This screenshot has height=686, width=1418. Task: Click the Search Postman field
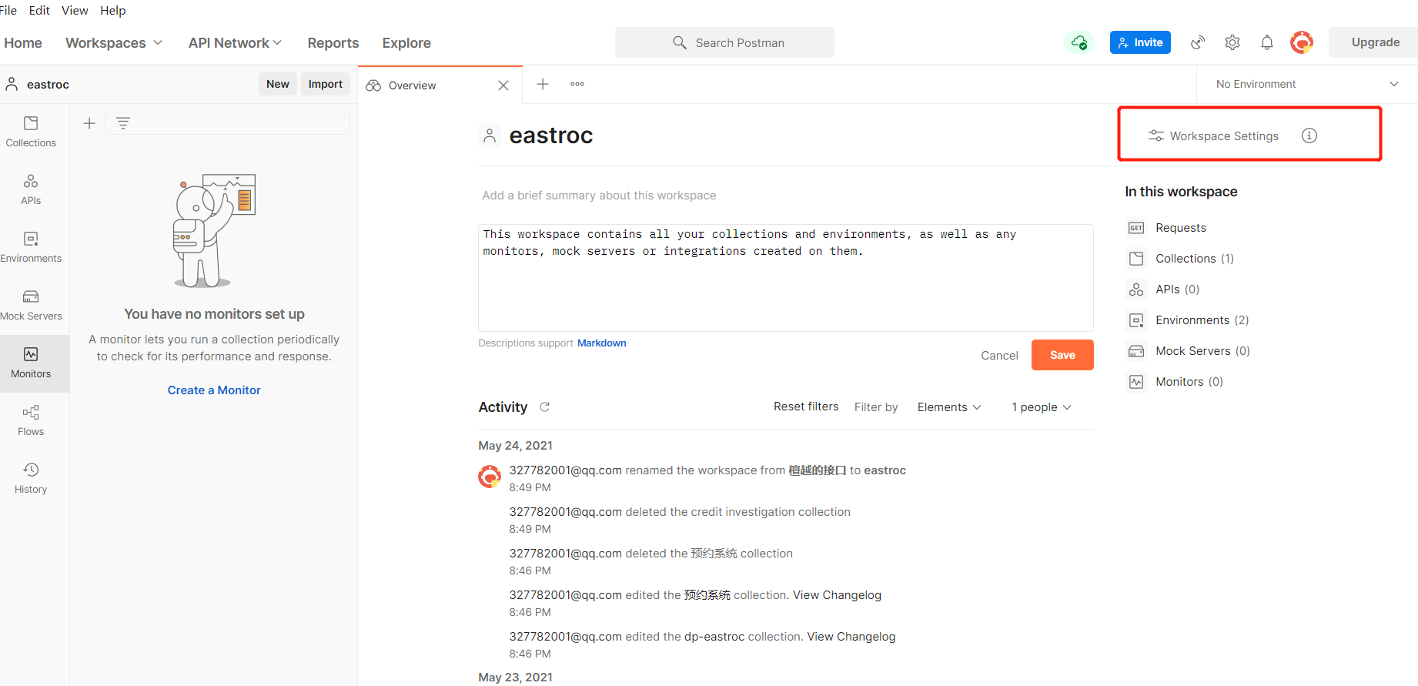tap(724, 42)
